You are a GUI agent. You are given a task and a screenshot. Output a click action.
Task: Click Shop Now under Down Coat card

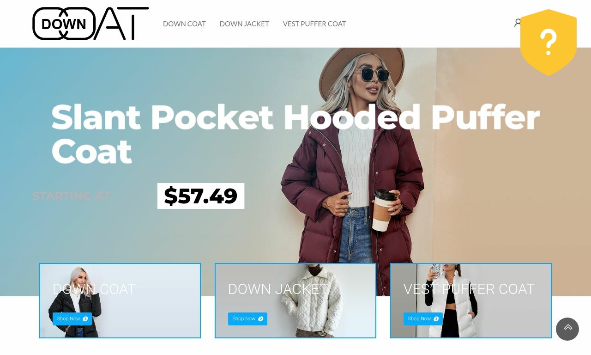72,319
